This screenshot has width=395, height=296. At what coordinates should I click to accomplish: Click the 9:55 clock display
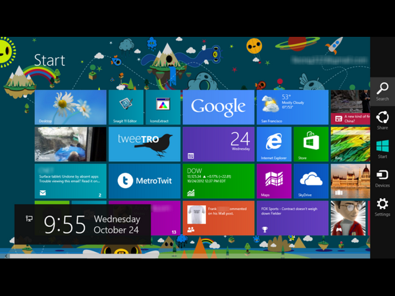coord(65,224)
